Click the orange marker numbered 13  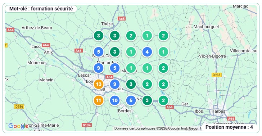[98, 84]
